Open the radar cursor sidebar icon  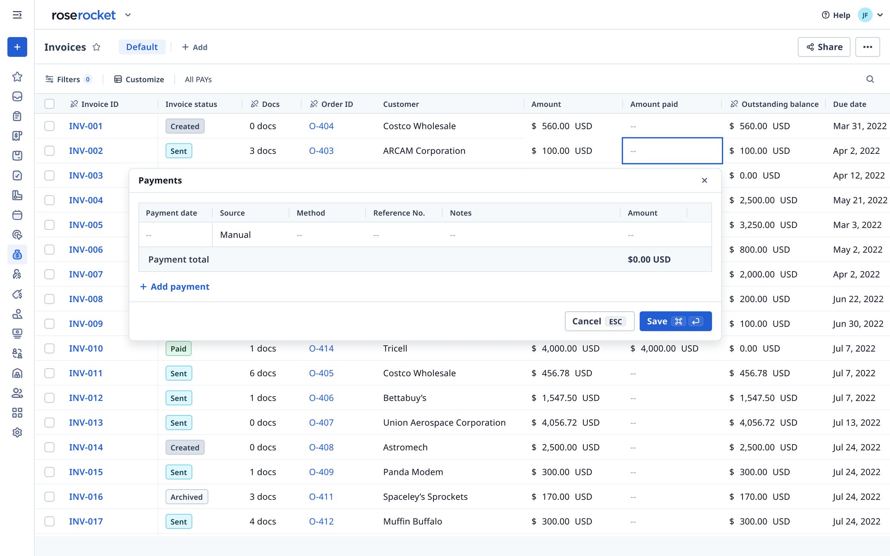17,235
